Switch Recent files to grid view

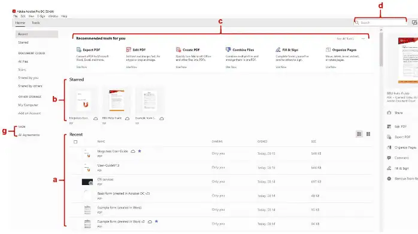tap(368, 134)
